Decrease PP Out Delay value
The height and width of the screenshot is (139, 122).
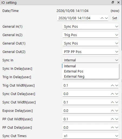(117, 128)
